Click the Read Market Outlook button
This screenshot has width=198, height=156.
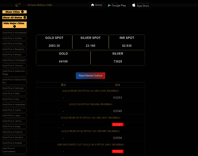tap(90, 76)
